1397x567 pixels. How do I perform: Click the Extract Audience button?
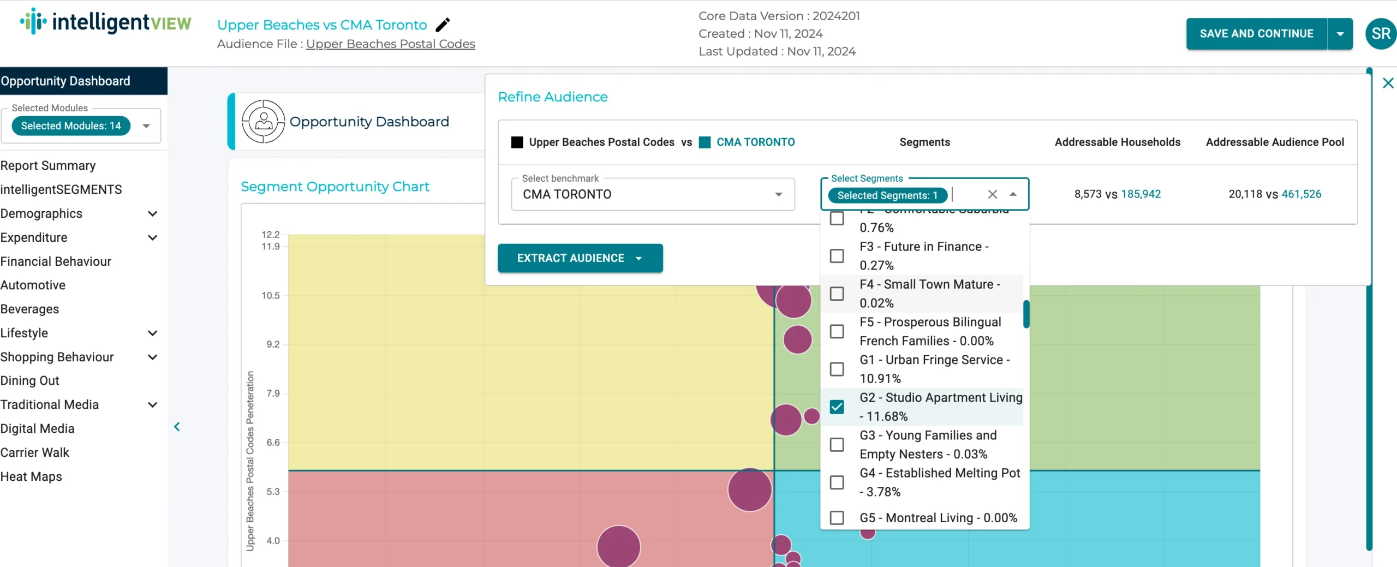click(570, 258)
